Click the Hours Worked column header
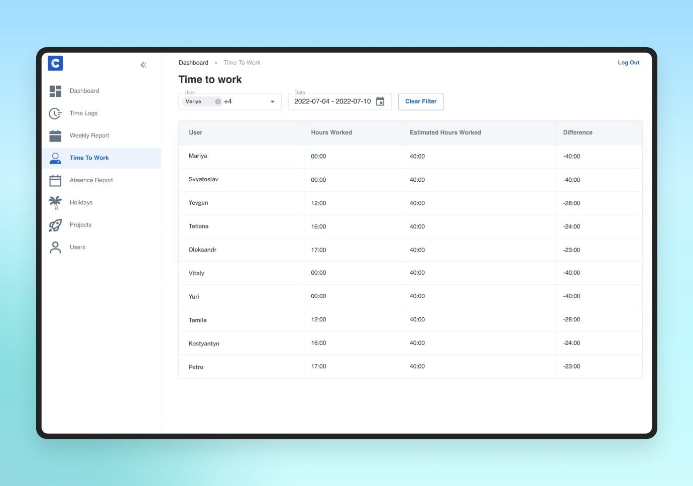The image size is (693, 486). 331,133
